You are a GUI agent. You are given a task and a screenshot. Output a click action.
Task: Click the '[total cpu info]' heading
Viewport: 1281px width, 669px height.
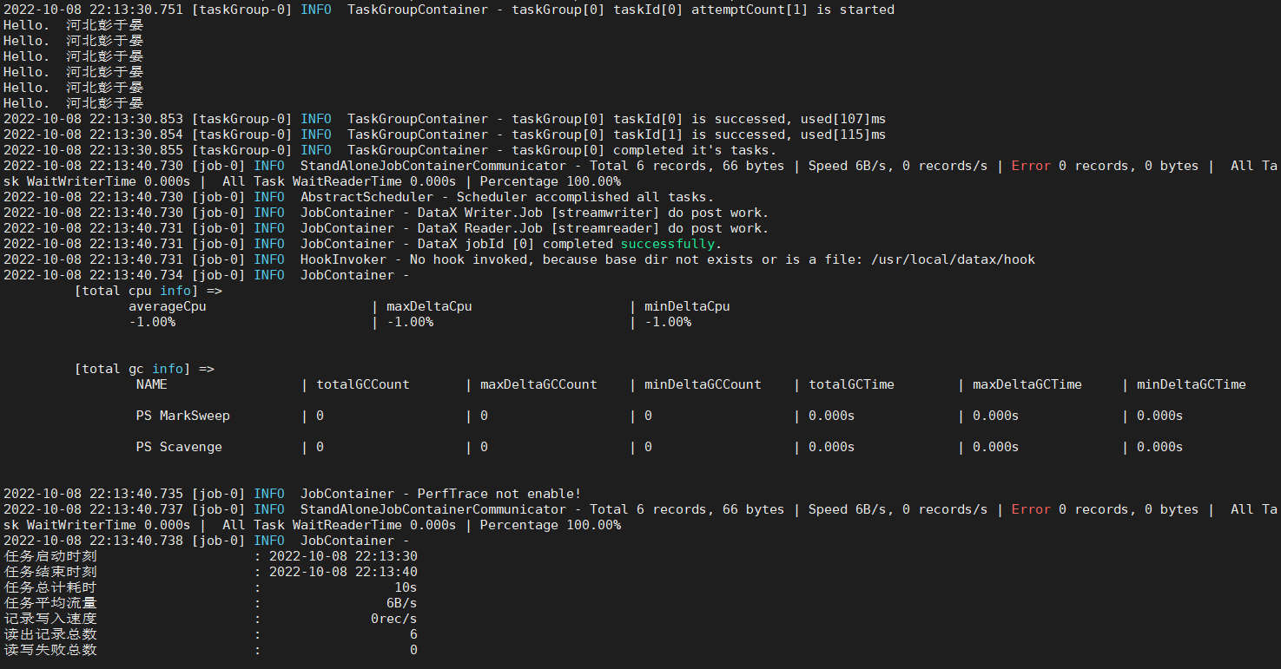[x=148, y=291]
